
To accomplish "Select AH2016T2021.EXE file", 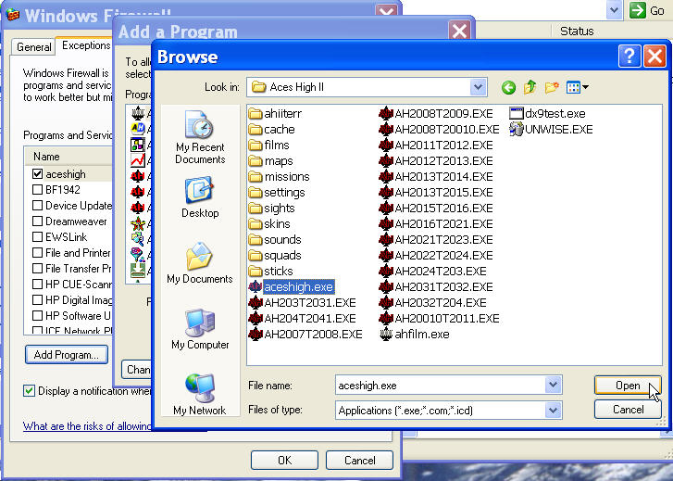I will point(436,224).
